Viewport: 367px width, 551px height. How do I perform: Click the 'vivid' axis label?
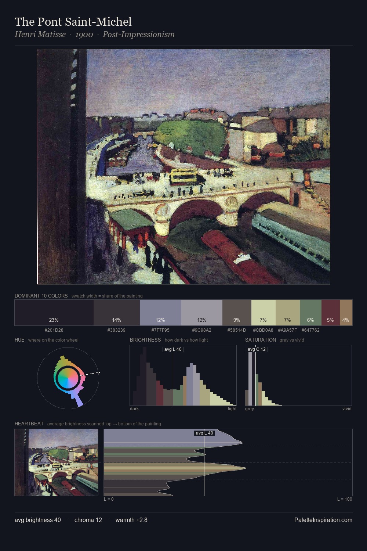(x=347, y=409)
